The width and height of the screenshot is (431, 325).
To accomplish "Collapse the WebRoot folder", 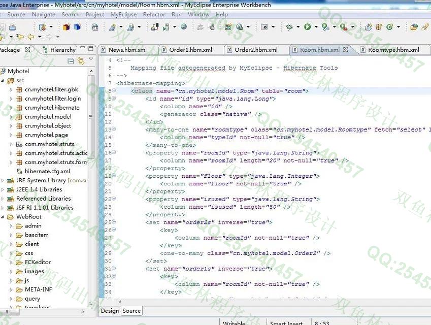I will tap(3, 217).
